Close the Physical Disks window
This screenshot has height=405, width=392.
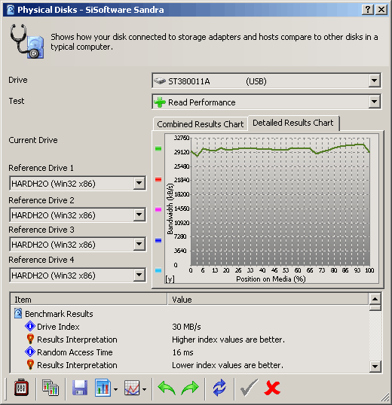point(381,10)
